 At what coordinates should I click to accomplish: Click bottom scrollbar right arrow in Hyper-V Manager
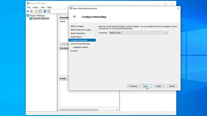pyautogui.click(x=117, y=110)
